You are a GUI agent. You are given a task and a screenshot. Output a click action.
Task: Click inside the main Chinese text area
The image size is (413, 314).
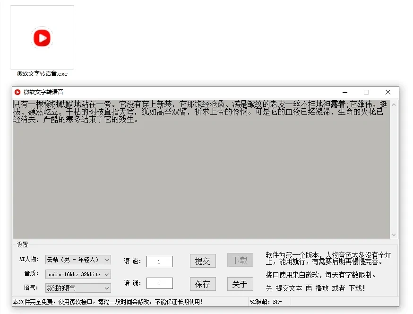(201, 180)
